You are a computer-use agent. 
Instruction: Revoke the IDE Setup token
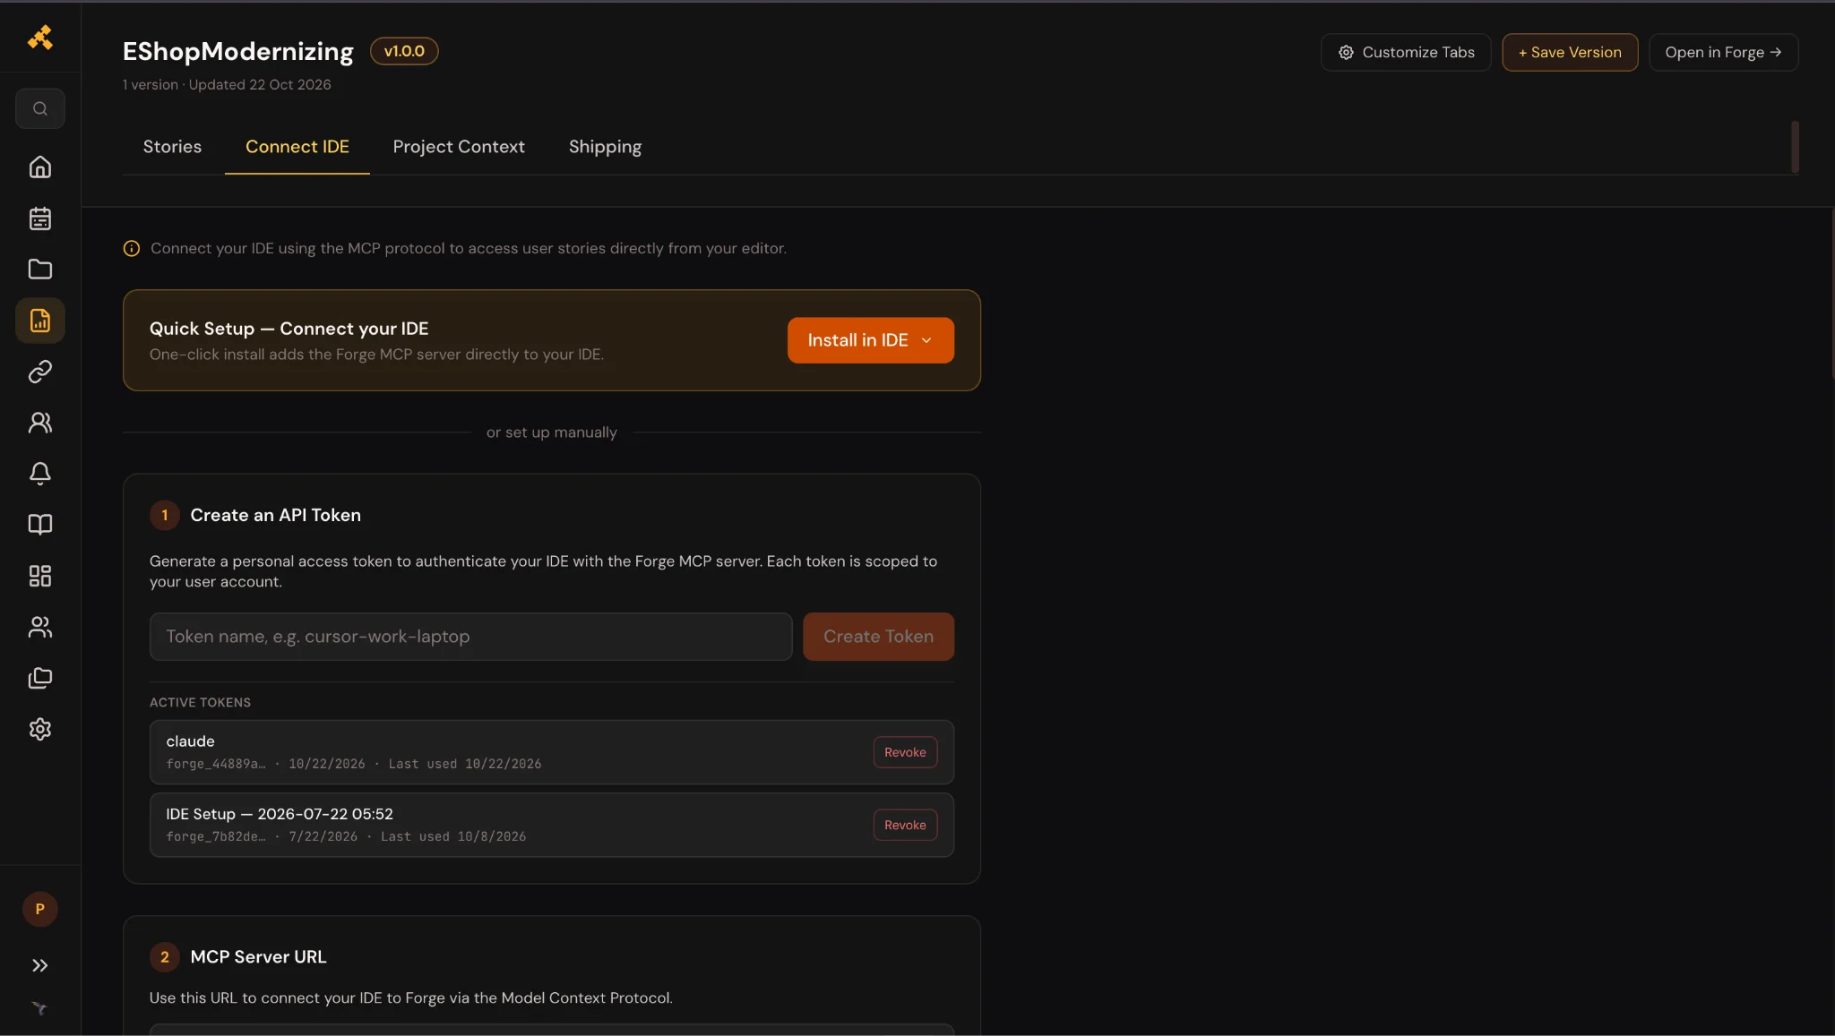click(905, 825)
